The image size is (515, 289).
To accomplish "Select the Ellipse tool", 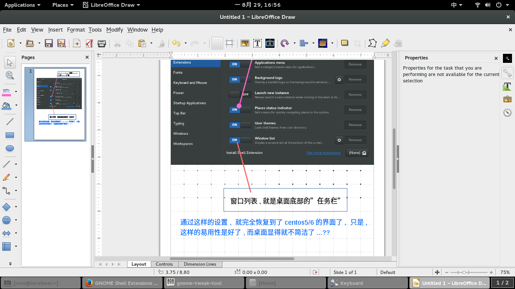I will click(10, 149).
